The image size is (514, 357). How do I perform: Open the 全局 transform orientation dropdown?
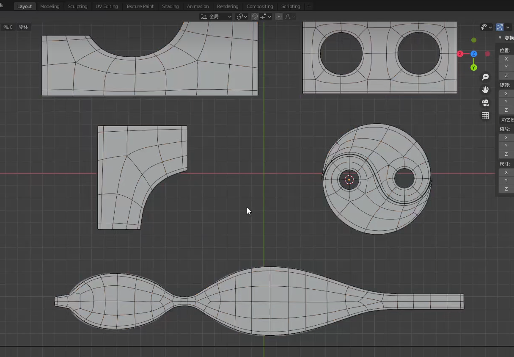click(x=216, y=17)
